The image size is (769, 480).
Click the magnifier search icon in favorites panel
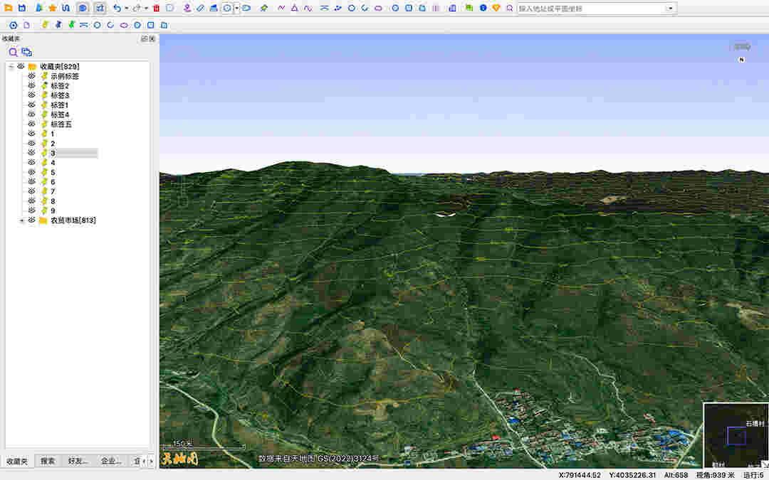pyautogui.click(x=13, y=52)
